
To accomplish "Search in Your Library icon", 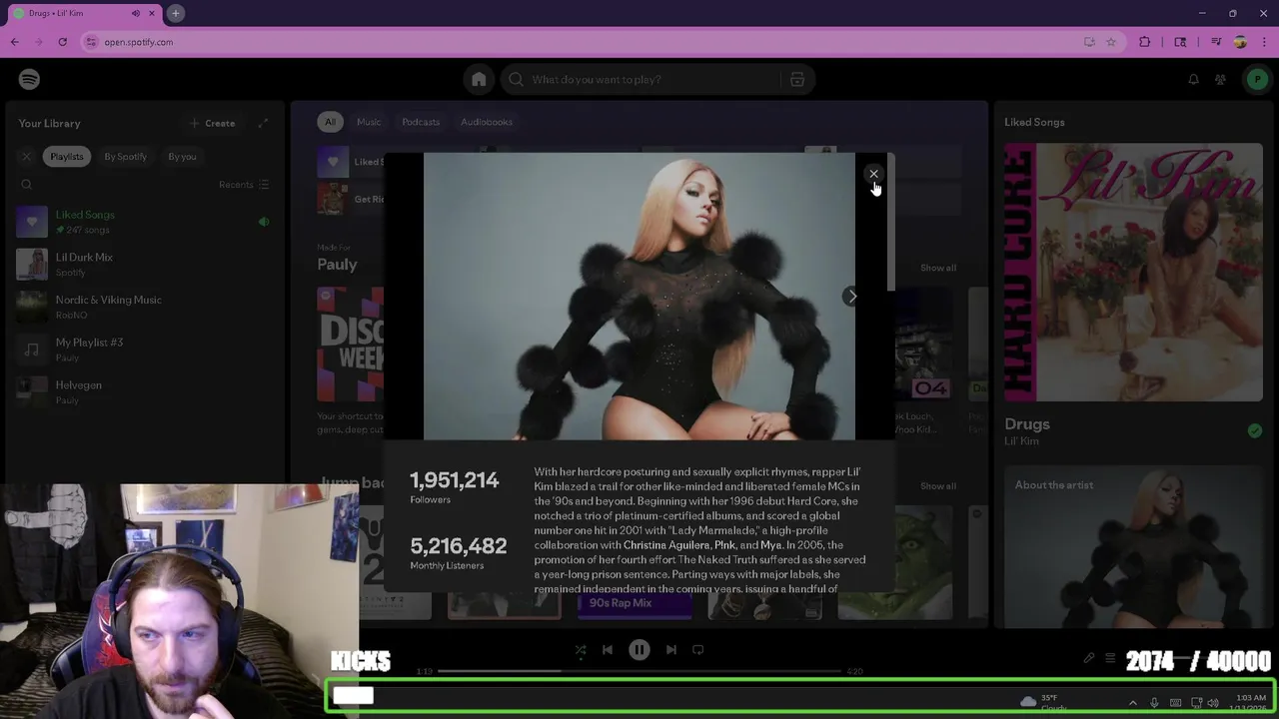I will [x=27, y=185].
